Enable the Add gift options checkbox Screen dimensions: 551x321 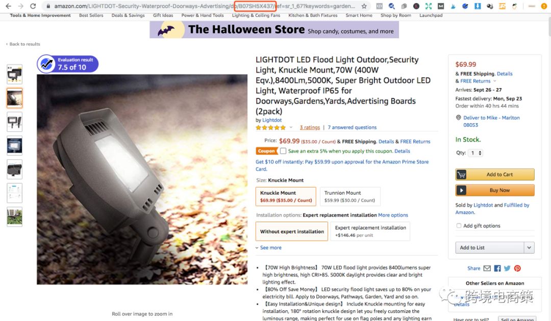coord(459,226)
